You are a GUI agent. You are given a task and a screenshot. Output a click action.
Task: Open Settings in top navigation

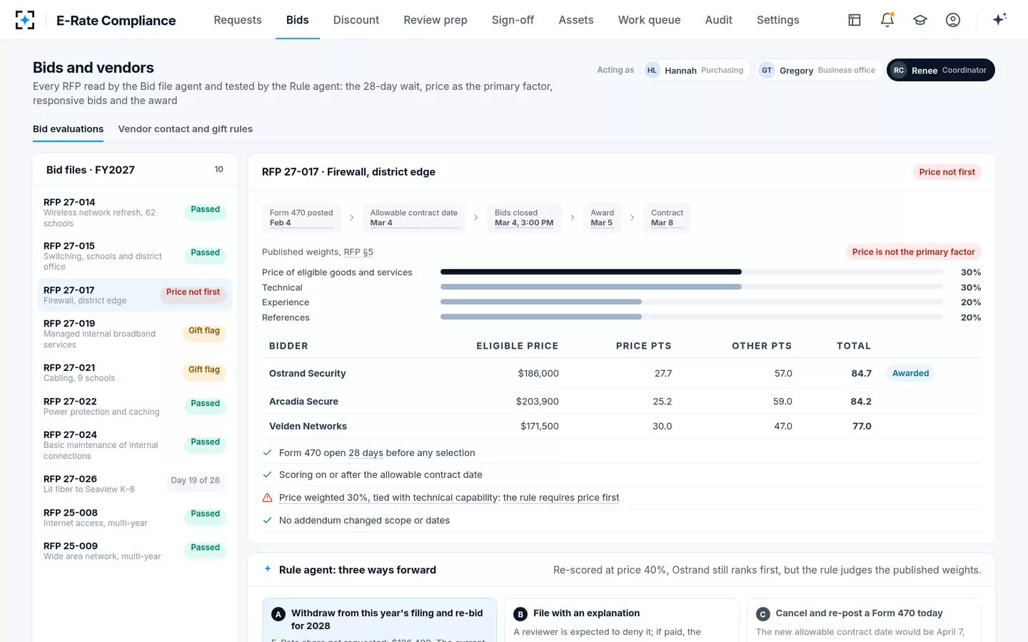click(778, 20)
